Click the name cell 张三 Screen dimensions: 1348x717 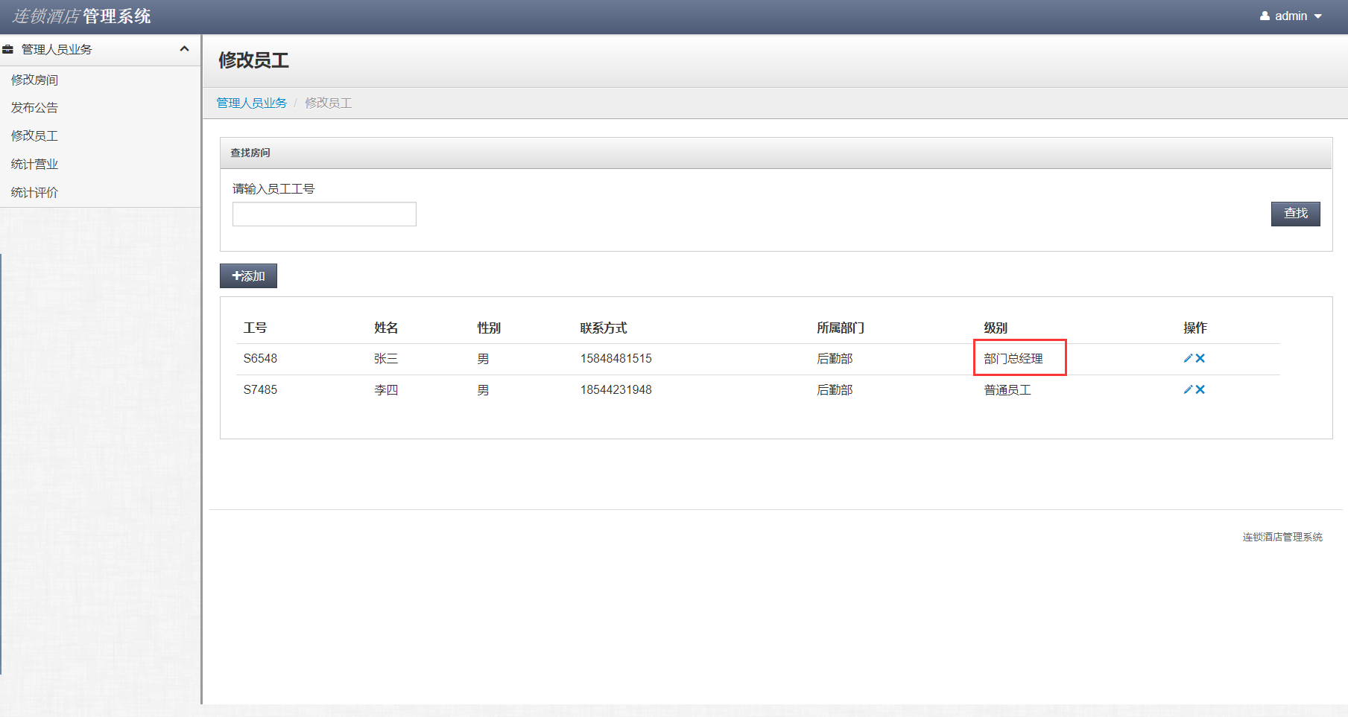(x=386, y=359)
